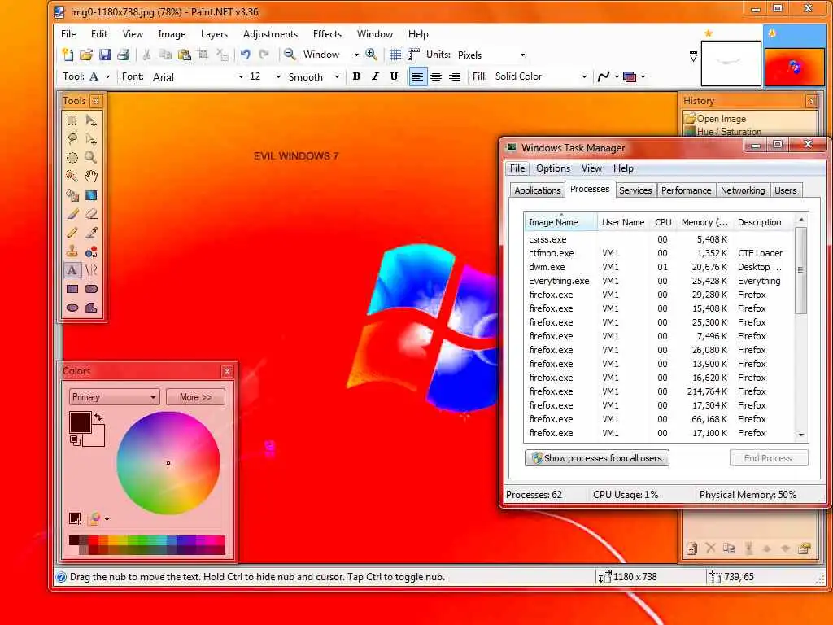
Task: Toggle Bold text formatting
Action: click(357, 76)
